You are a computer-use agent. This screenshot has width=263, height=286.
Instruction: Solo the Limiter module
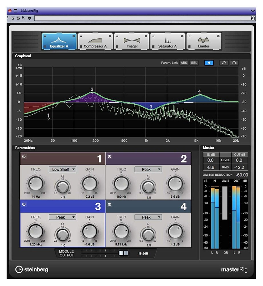coord(189,47)
